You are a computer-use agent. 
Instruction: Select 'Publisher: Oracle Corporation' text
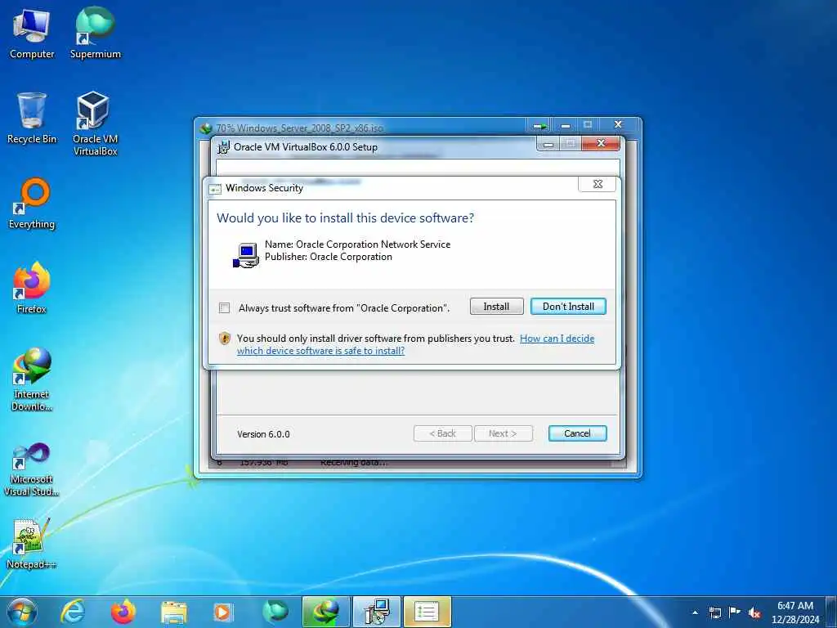click(x=329, y=257)
